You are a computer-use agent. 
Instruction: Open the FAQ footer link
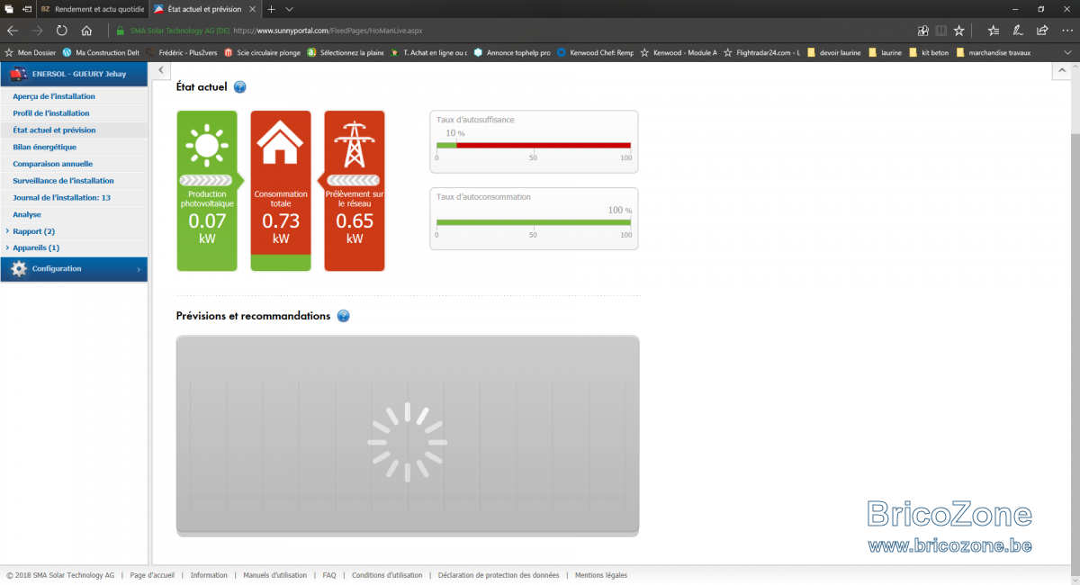pos(329,575)
